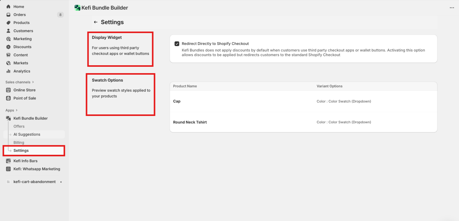
Task: Open the Point of Sale icon
Action: coord(8,98)
